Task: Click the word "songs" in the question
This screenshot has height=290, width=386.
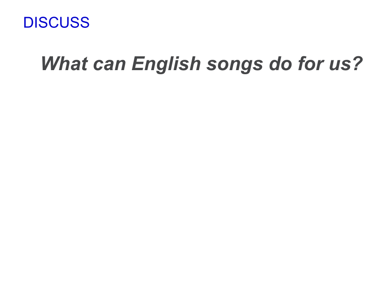Action: pyautogui.click(x=235, y=66)
